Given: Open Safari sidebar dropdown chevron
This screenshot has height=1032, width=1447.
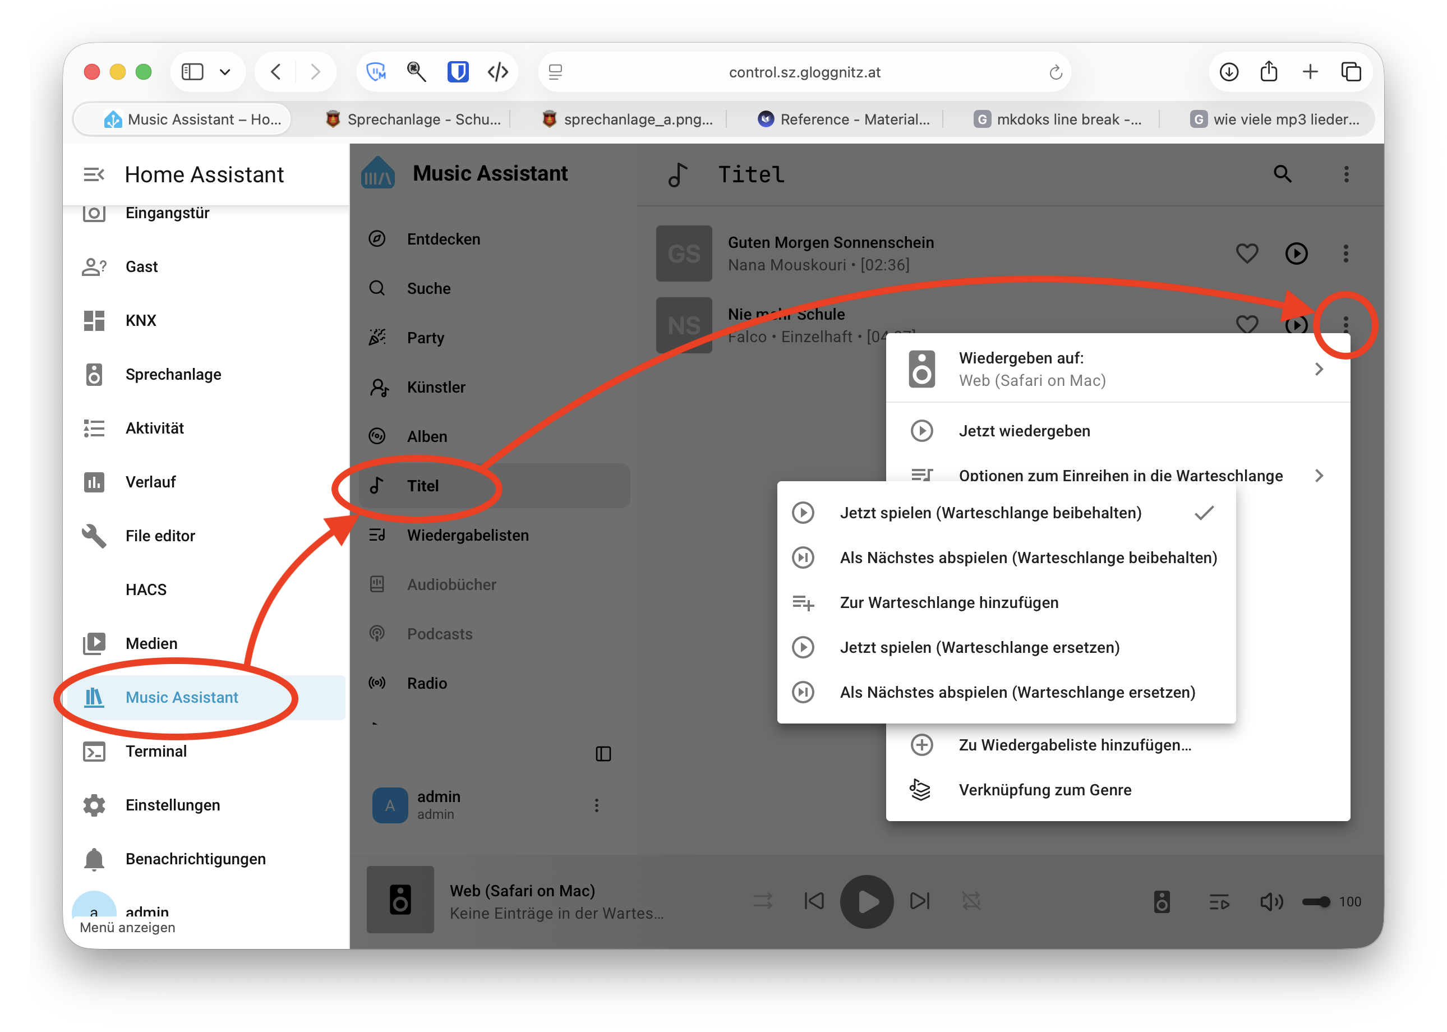Looking at the screenshot, I should pyautogui.click(x=225, y=72).
